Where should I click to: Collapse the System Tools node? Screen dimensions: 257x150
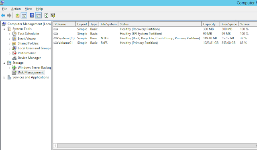point(4,29)
